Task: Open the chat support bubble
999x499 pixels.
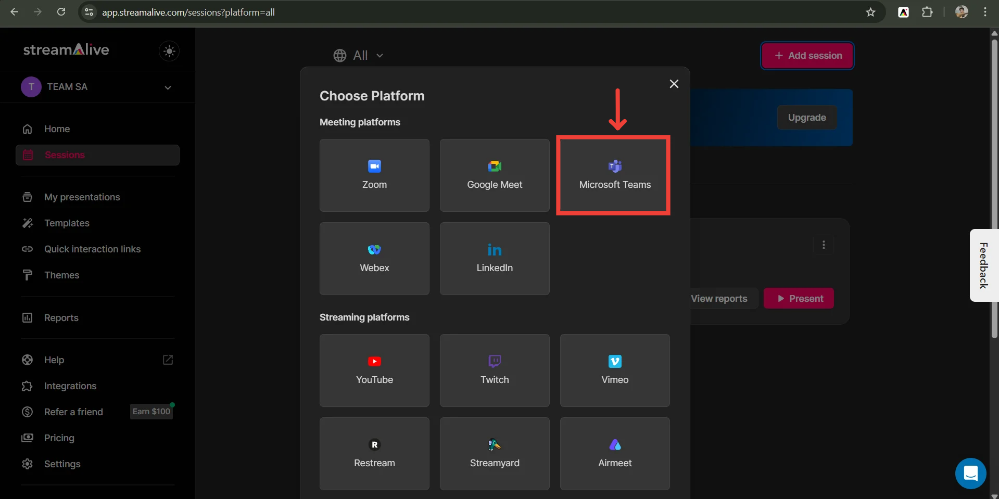Action: 970,474
